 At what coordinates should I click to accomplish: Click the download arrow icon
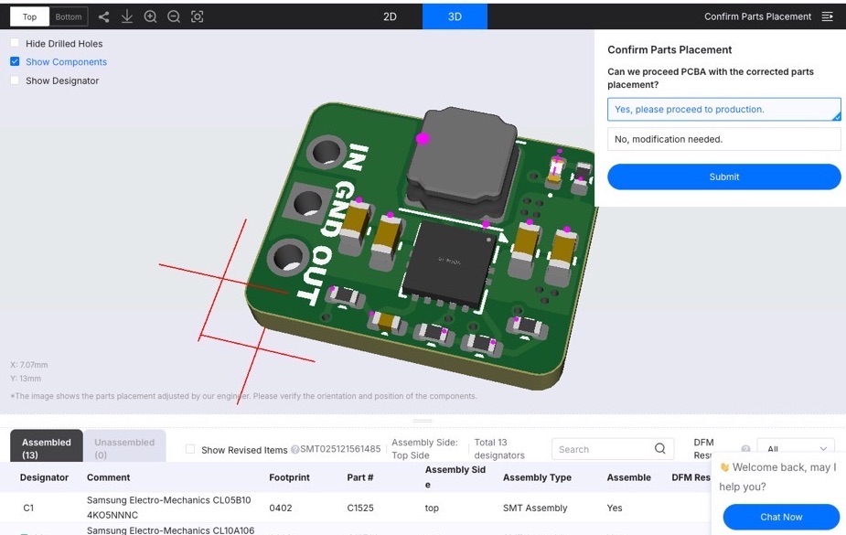(x=127, y=16)
